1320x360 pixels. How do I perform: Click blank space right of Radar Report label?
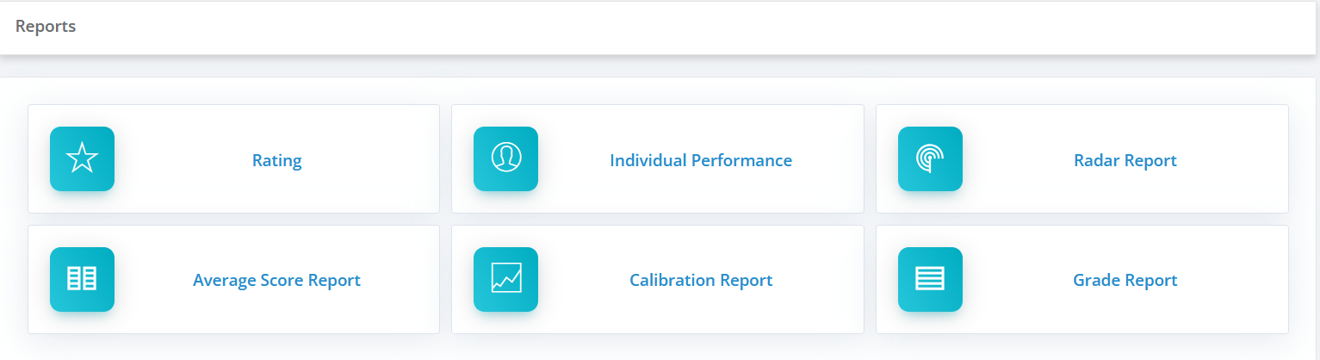1231,160
